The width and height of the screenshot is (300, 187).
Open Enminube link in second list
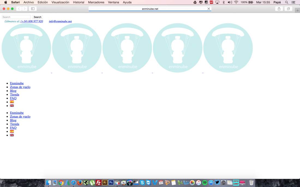(17, 113)
